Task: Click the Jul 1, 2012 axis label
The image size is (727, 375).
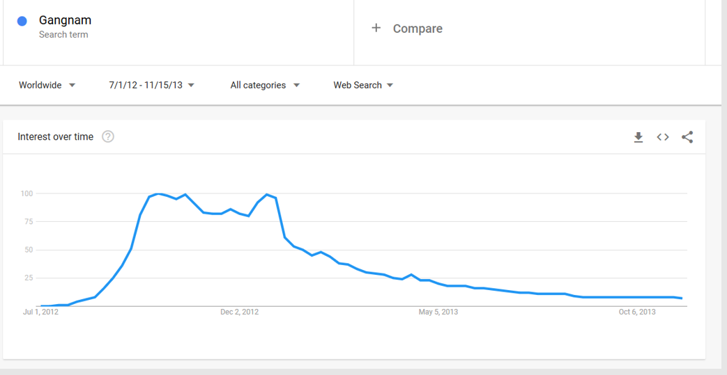Action: pos(40,312)
